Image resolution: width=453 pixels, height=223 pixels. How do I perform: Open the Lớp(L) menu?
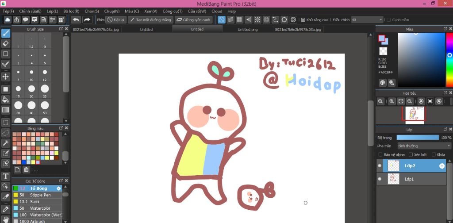pos(52,11)
